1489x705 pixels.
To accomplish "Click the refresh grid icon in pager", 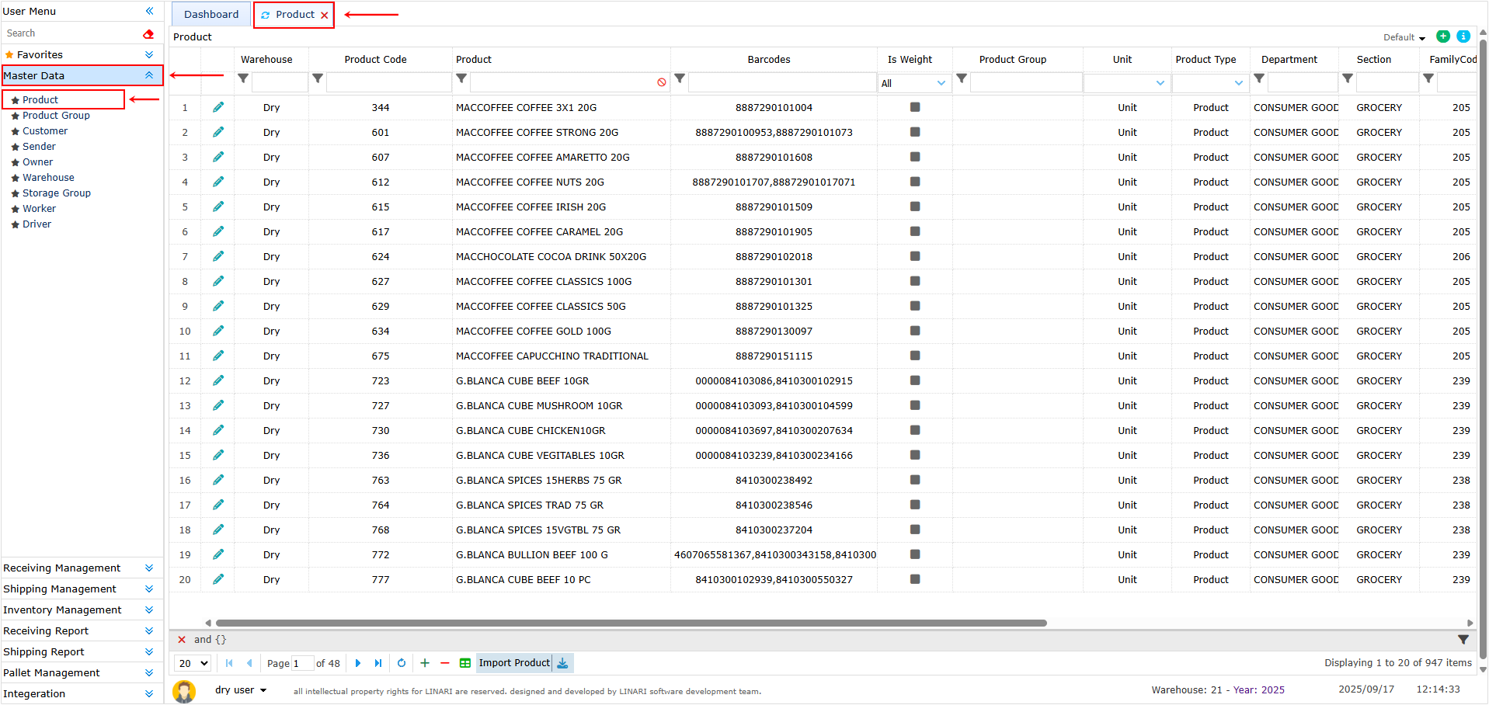I will (x=402, y=663).
